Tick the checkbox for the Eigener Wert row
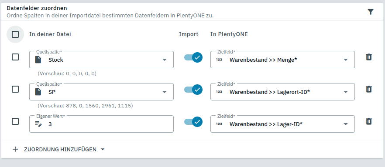This screenshot has width=385, height=167. click(15, 121)
